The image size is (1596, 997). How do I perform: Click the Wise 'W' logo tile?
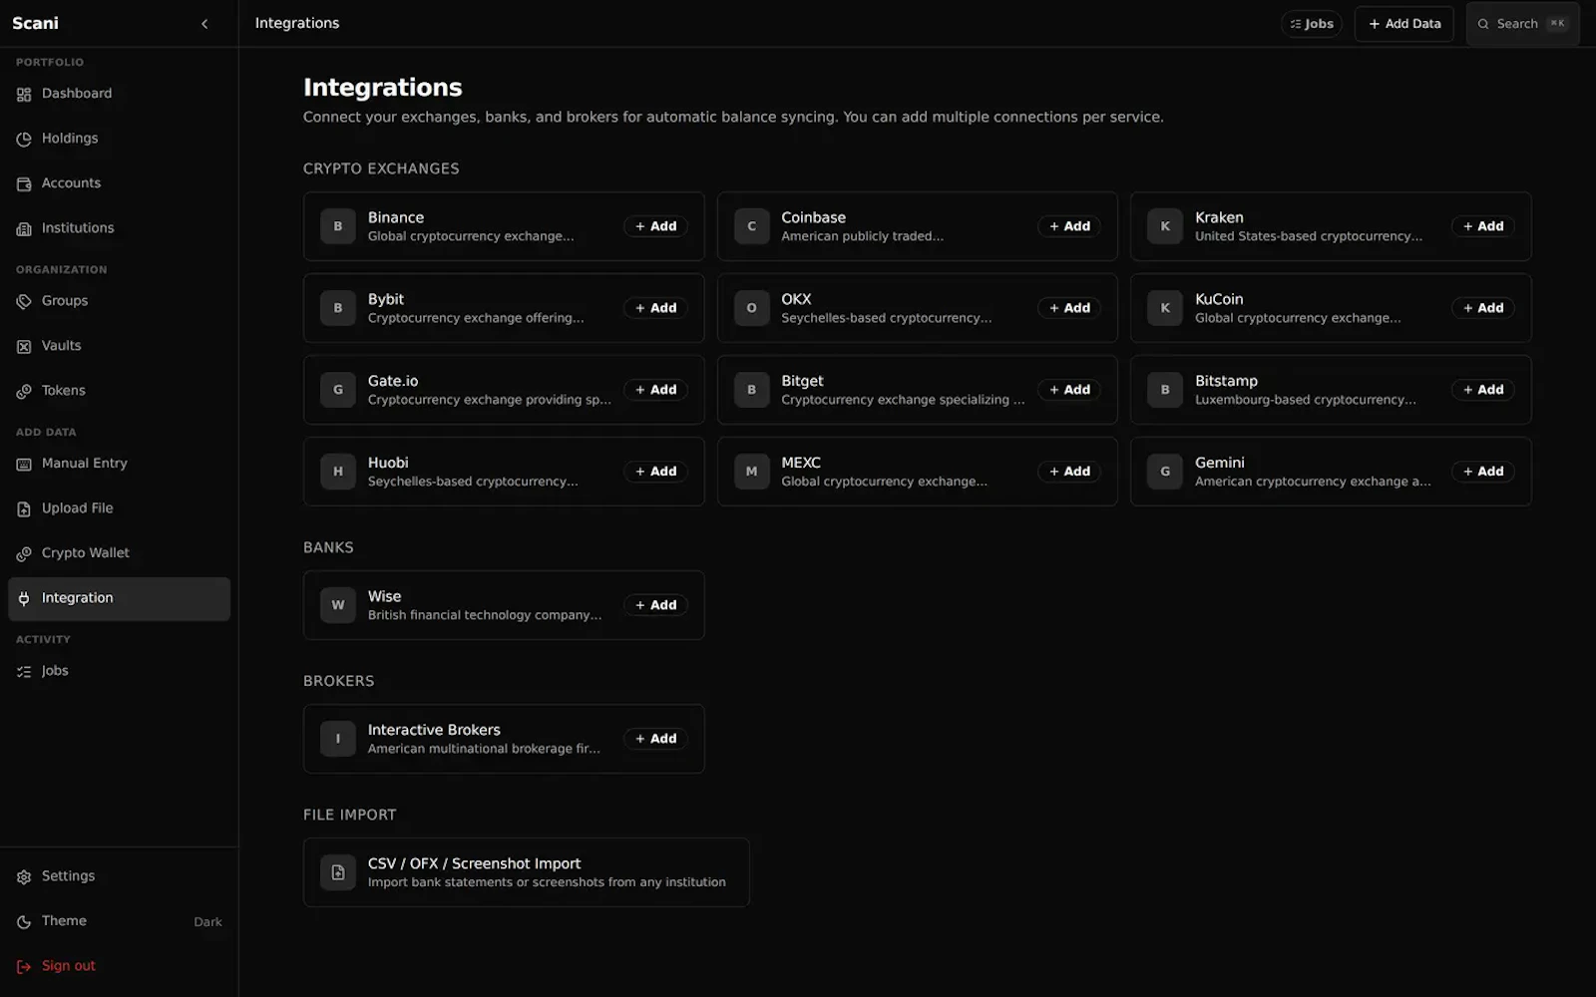pos(338,605)
